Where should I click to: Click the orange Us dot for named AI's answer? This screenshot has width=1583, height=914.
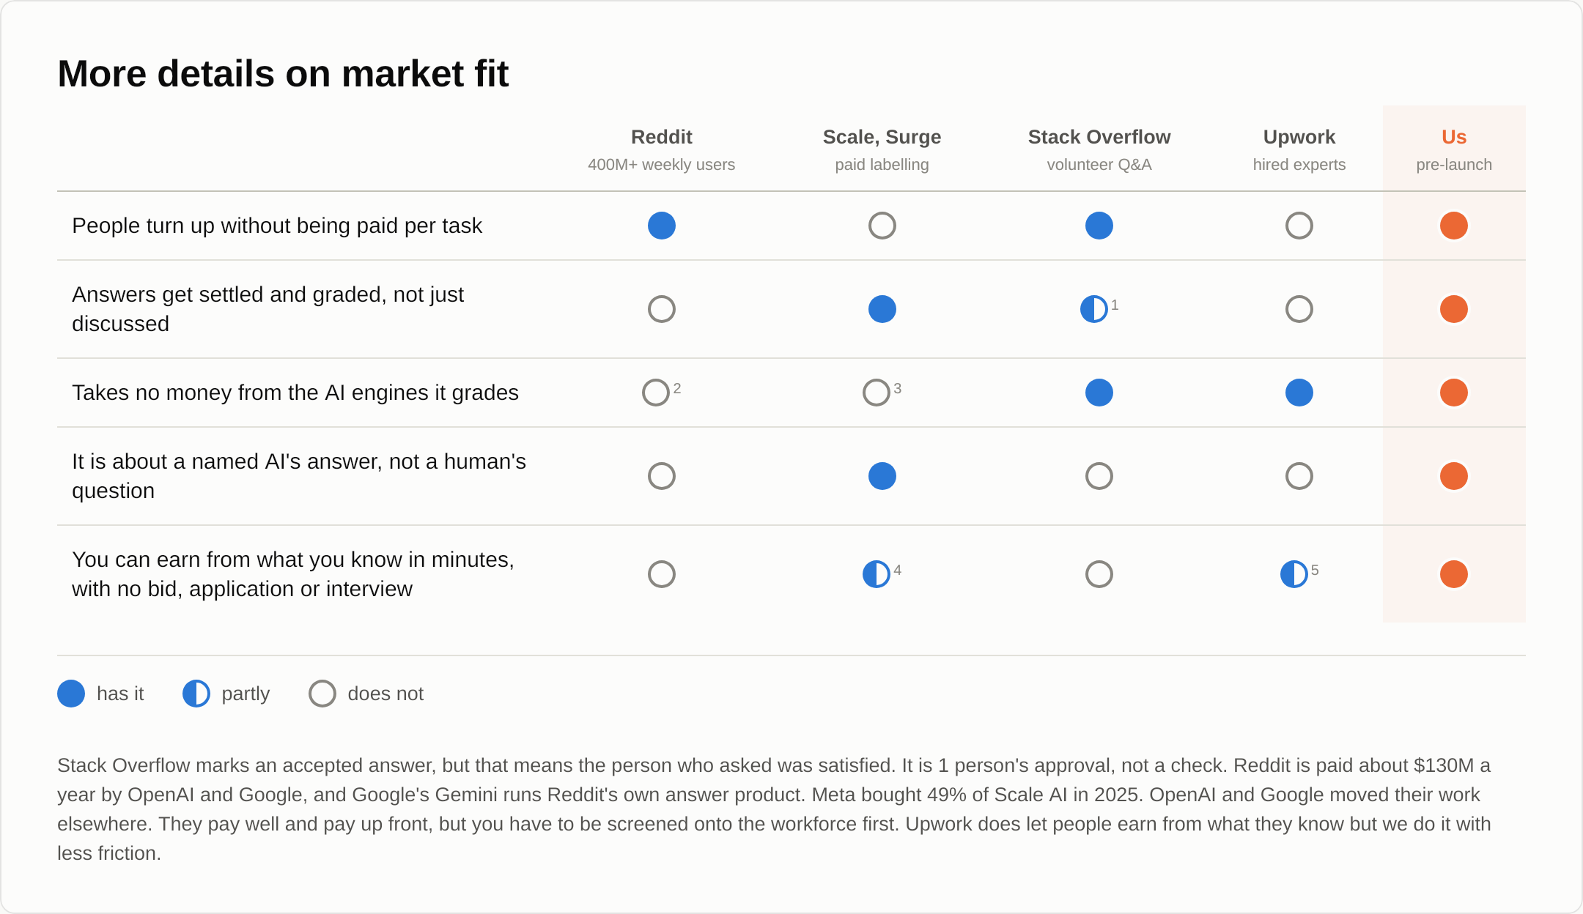click(x=1453, y=476)
